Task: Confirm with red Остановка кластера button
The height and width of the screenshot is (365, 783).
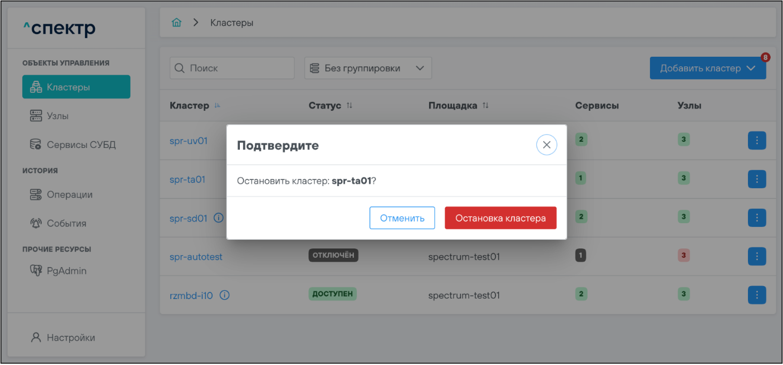Action: pyautogui.click(x=500, y=218)
